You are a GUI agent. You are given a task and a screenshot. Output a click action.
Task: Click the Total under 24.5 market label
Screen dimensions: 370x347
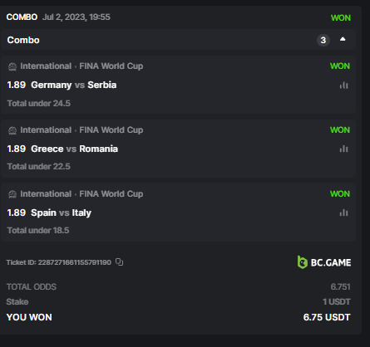[39, 104]
